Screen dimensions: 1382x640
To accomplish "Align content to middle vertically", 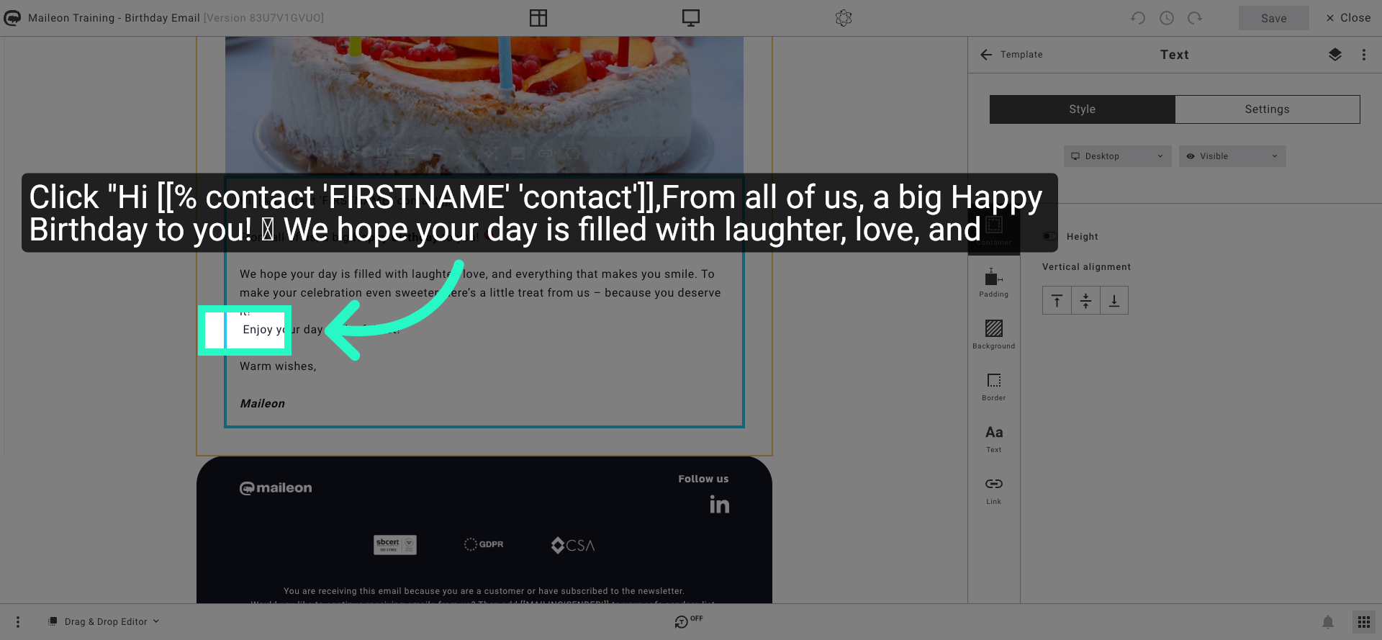I will pos(1085,300).
